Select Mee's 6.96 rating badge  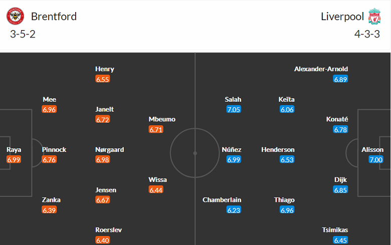pyautogui.click(x=50, y=110)
